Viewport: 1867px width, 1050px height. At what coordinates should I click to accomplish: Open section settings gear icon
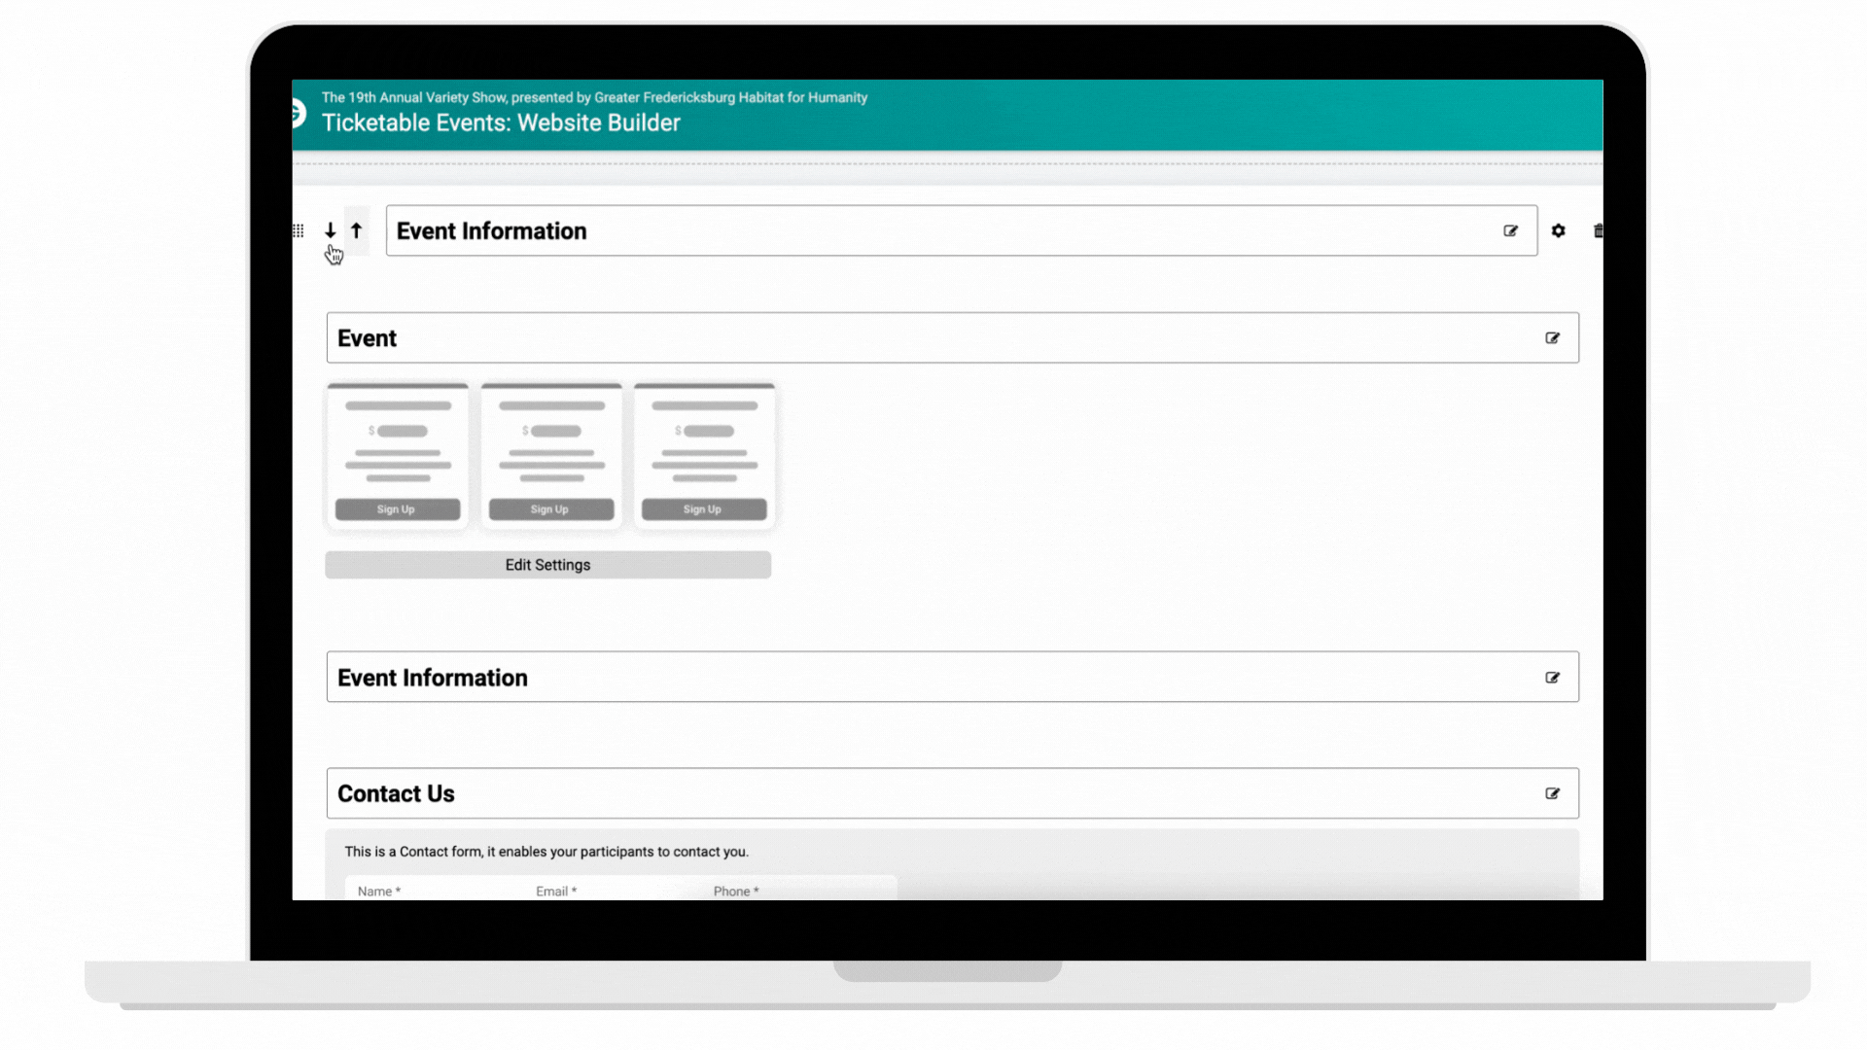click(x=1559, y=230)
